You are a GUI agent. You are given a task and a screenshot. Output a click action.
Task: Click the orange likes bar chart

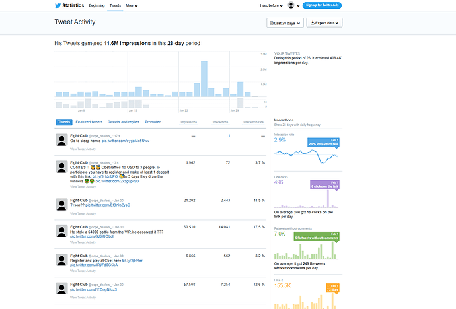[x=305, y=301]
